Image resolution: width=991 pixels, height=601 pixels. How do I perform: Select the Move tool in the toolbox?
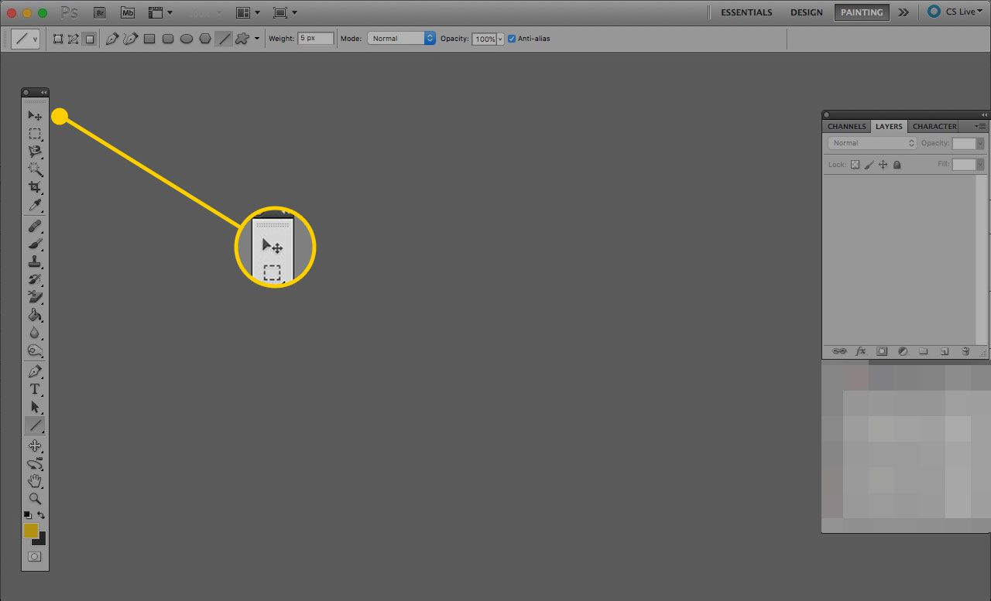pyautogui.click(x=35, y=116)
